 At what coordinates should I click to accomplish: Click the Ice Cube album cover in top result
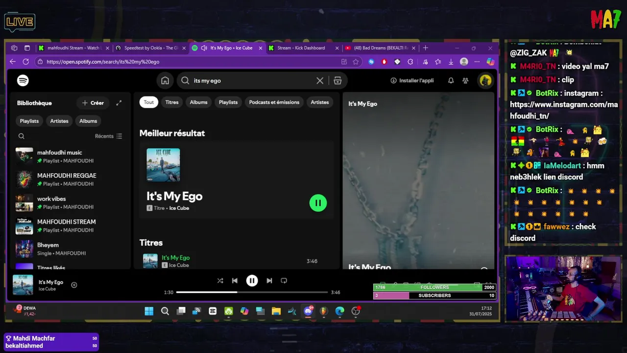click(163, 165)
